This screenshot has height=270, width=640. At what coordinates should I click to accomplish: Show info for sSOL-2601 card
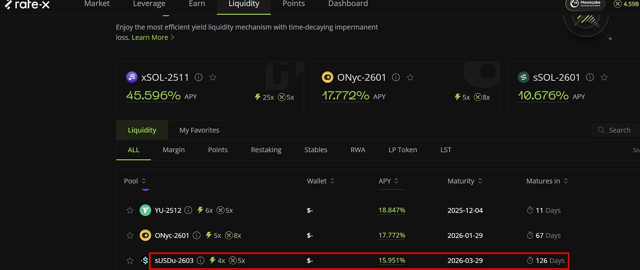[x=590, y=78]
